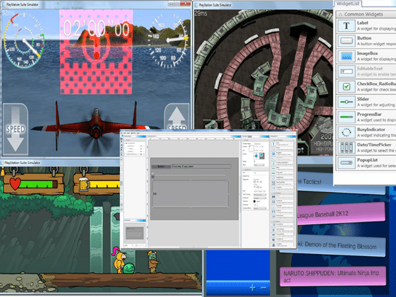Click the 29ms frame time readout
Viewport: 396px width, 297px height.
(201, 13)
